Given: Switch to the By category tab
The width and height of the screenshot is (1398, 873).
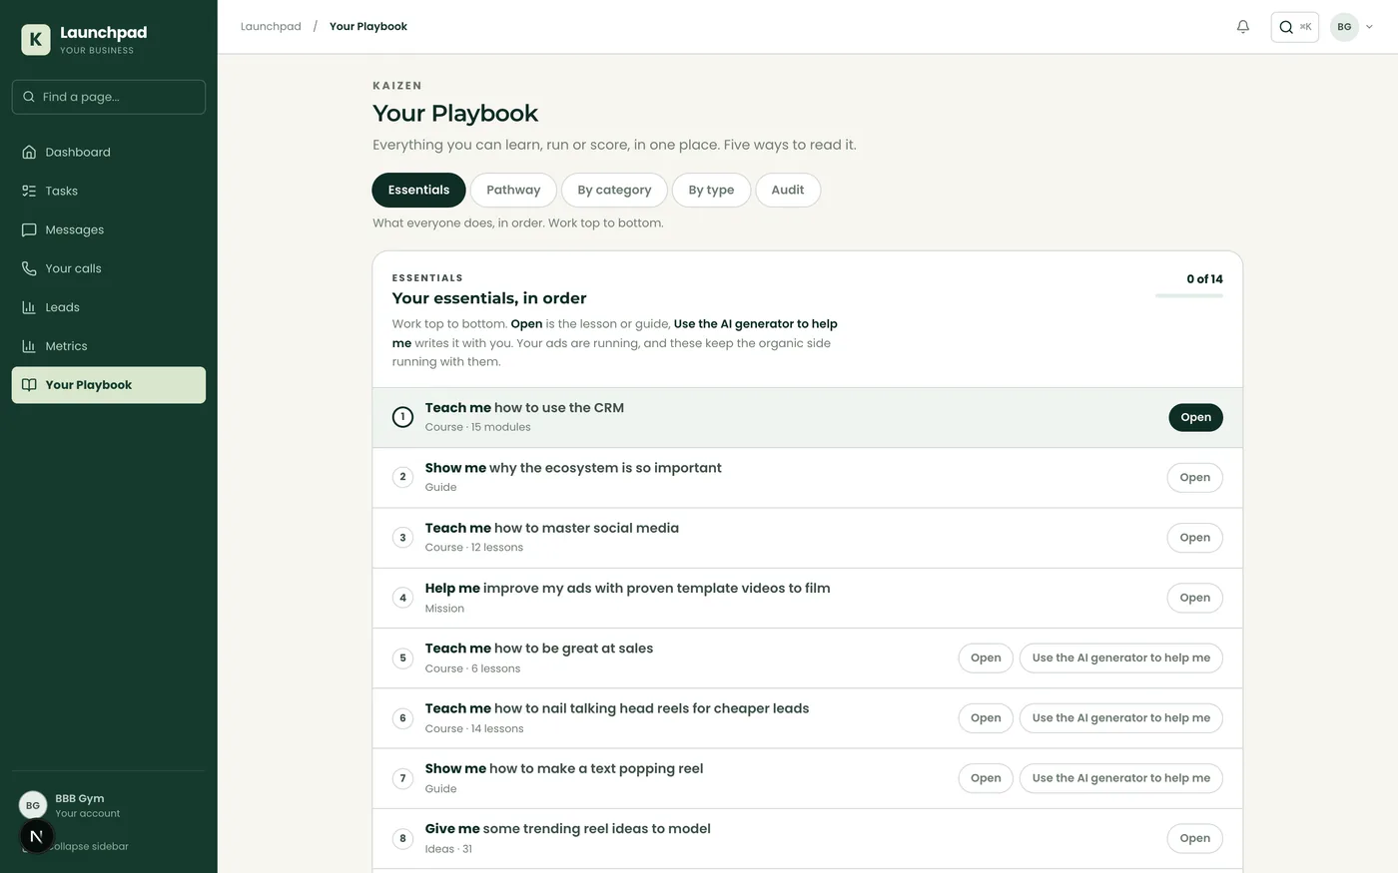Looking at the screenshot, I should (614, 190).
